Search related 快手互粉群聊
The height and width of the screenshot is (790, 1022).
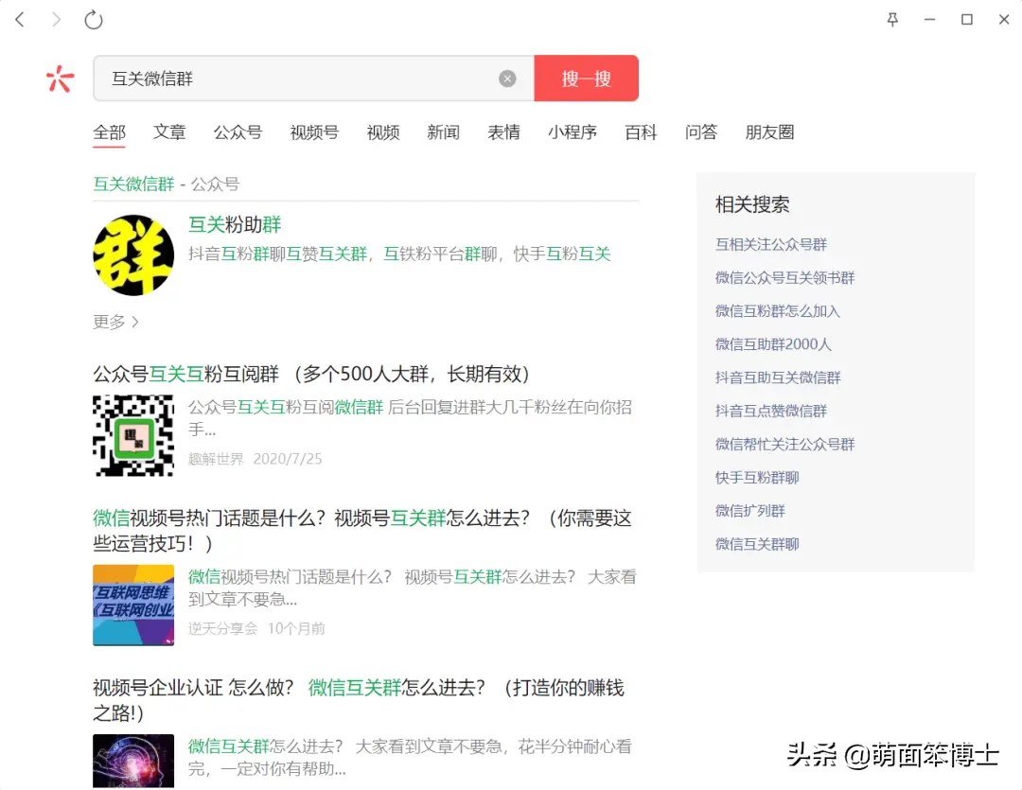pyautogui.click(x=757, y=477)
